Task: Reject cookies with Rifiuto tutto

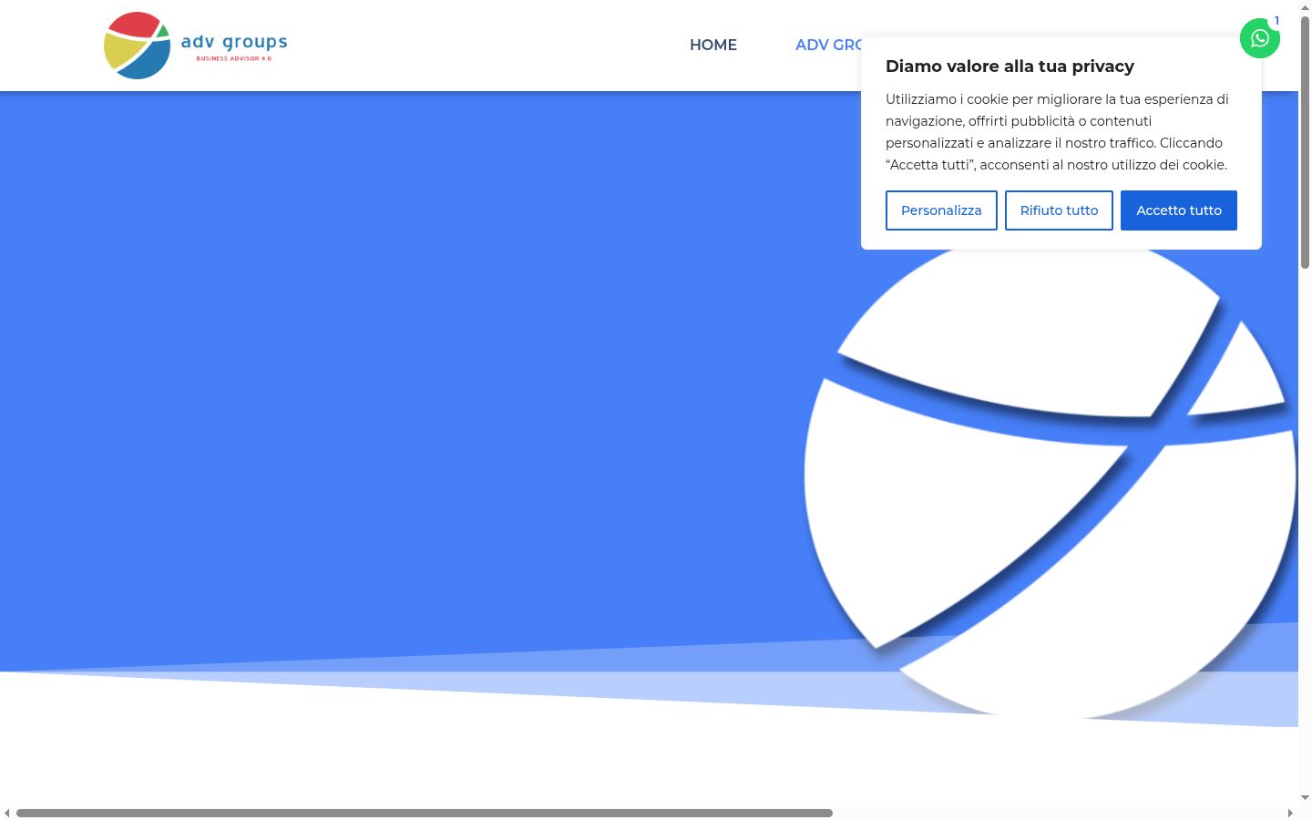Action: [1059, 210]
